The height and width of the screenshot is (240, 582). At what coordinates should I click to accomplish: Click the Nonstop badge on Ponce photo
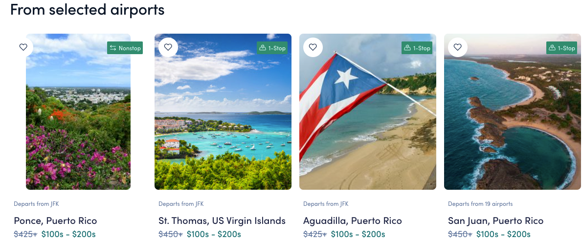pyautogui.click(x=125, y=48)
